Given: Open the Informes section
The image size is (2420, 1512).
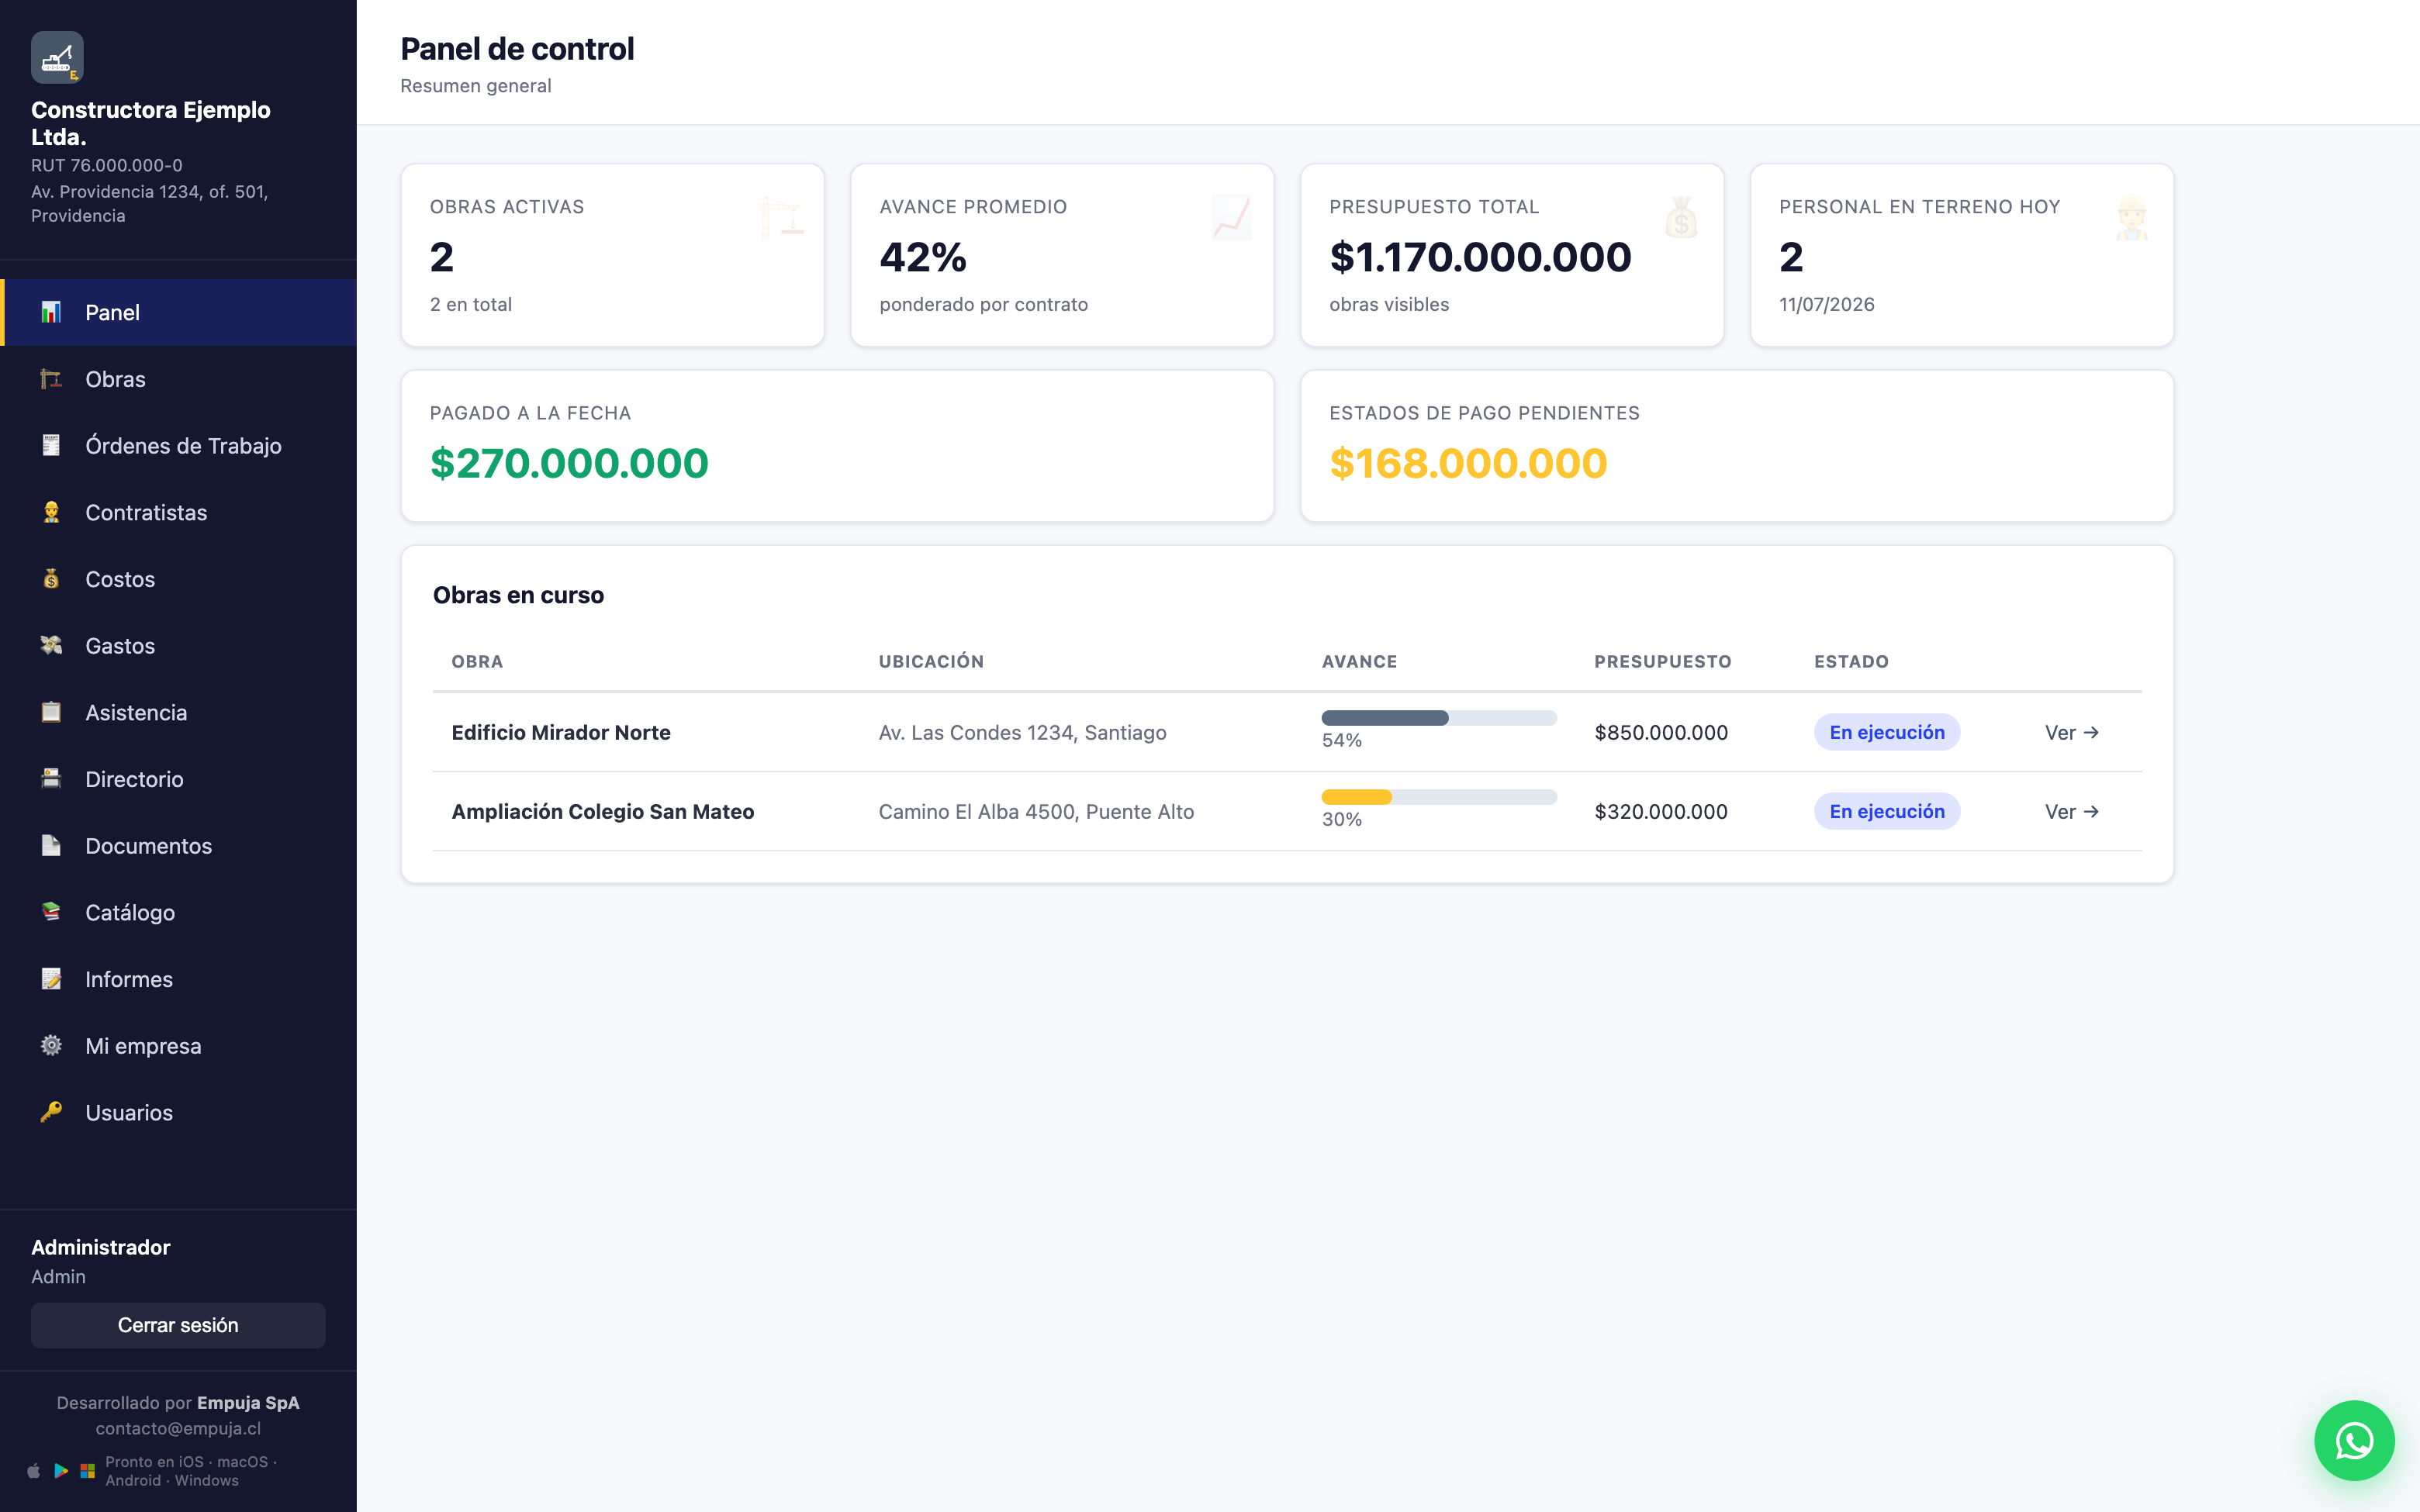Looking at the screenshot, I should pos(178,979).
